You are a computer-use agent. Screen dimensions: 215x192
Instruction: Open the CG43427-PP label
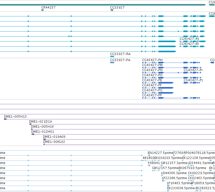click(152, 95)
